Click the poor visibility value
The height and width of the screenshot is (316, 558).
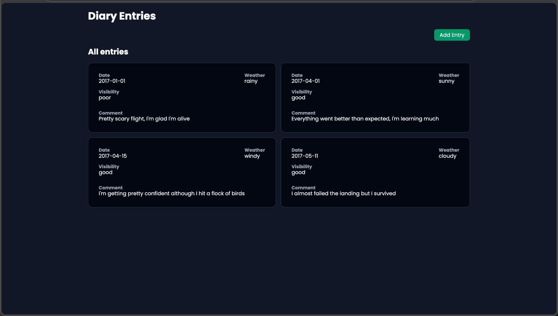pos(105,98)
